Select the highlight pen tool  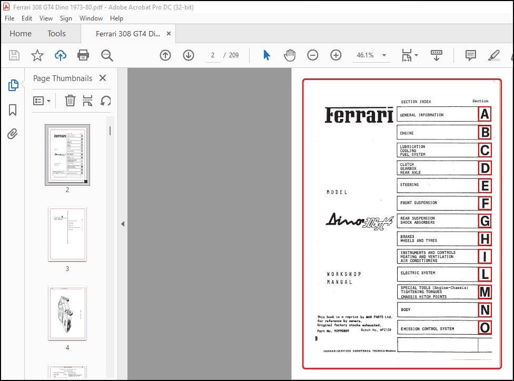point(493,55)
